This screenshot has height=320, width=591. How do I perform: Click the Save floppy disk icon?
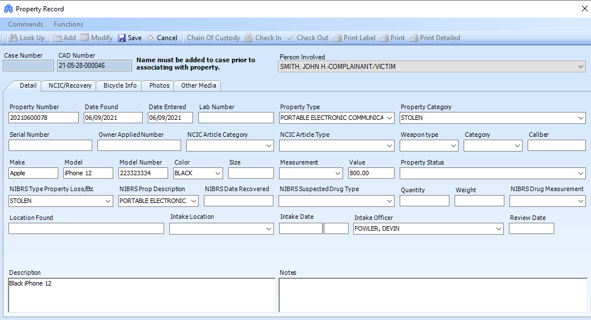pos(122,38)
